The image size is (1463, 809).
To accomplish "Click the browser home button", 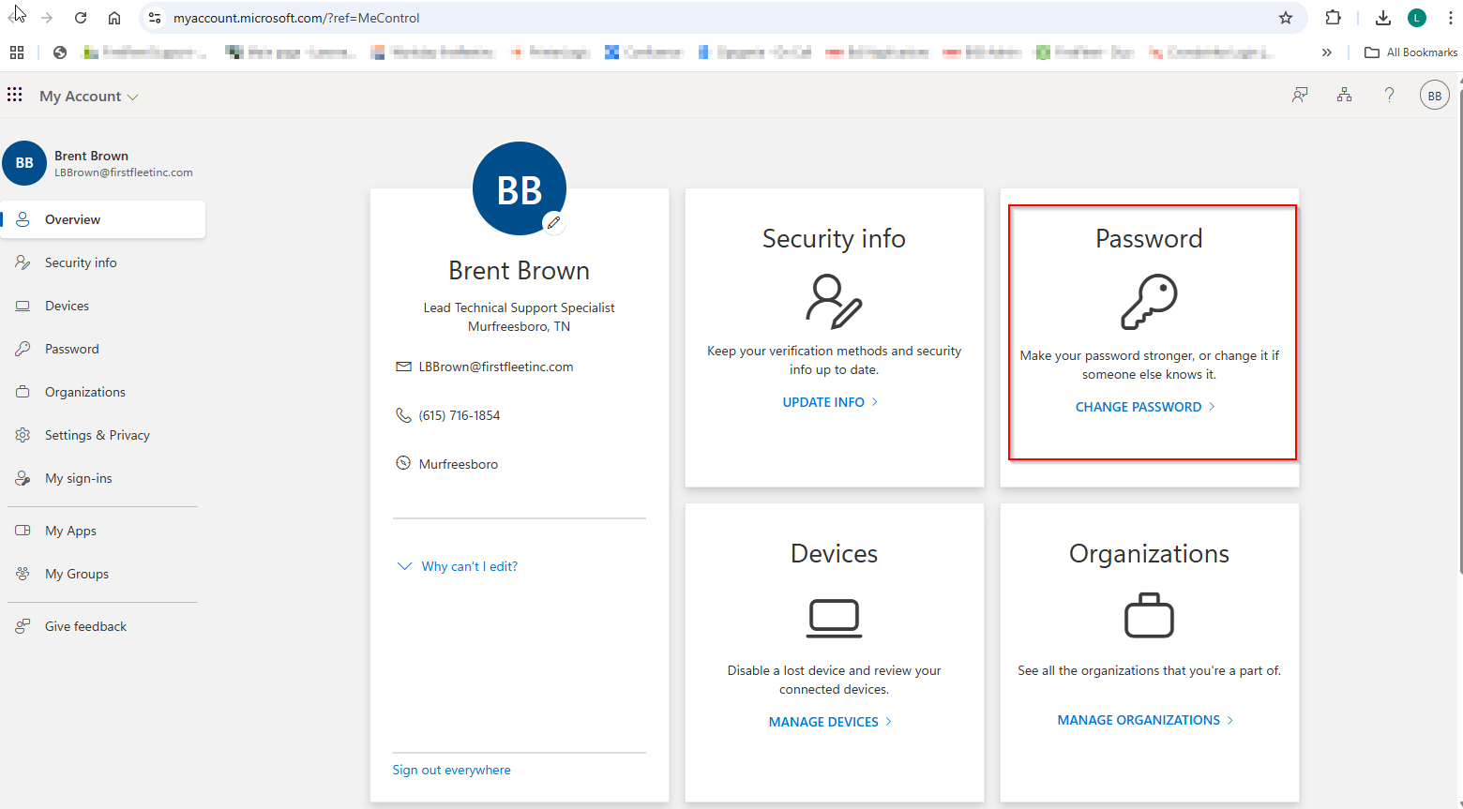I will tap(114, 18).
